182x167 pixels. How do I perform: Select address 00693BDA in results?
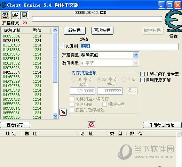[11, 36]
